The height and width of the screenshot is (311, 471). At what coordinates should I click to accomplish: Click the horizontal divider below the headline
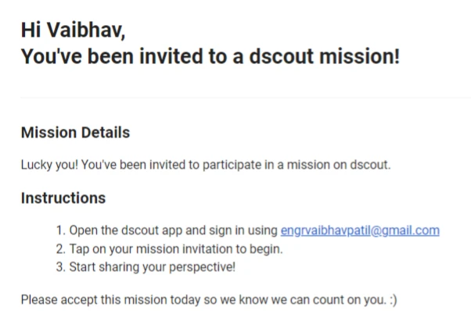[x=246, y=97]
